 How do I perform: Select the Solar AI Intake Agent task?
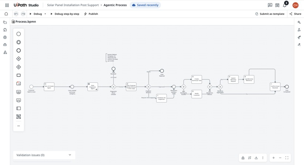click(x=49, y=87)
